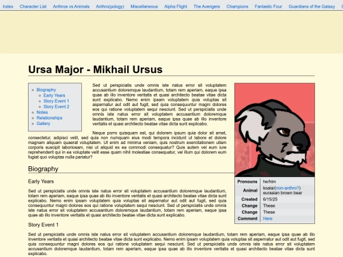This screenshot has width=343, height=257.
Task: Go to Anthros vs Animals
Action: coord(71,6)
